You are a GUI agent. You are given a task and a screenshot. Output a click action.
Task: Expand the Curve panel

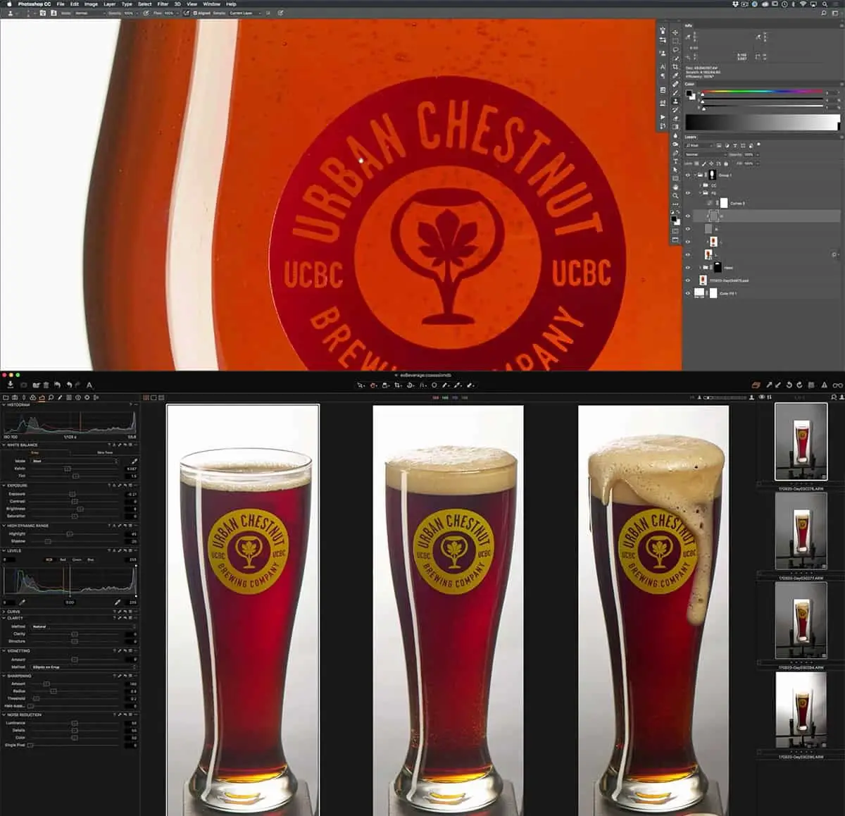pyautogui.click(x=4, y=612)
